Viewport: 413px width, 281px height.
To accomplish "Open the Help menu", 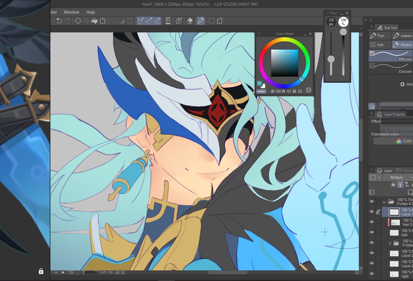I will pyautogui.click(x=90, y=12).
